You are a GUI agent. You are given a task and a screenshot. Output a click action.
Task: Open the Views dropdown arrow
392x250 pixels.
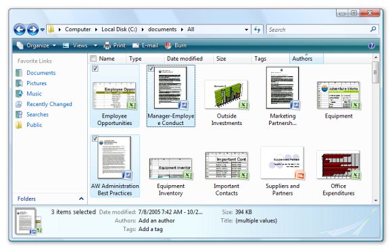click(95, 45)
